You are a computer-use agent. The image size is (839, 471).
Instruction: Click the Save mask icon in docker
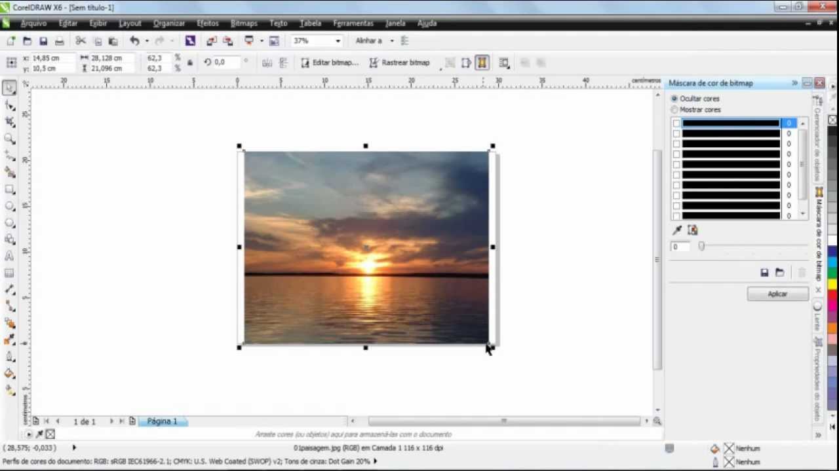(x=764, y=272)
